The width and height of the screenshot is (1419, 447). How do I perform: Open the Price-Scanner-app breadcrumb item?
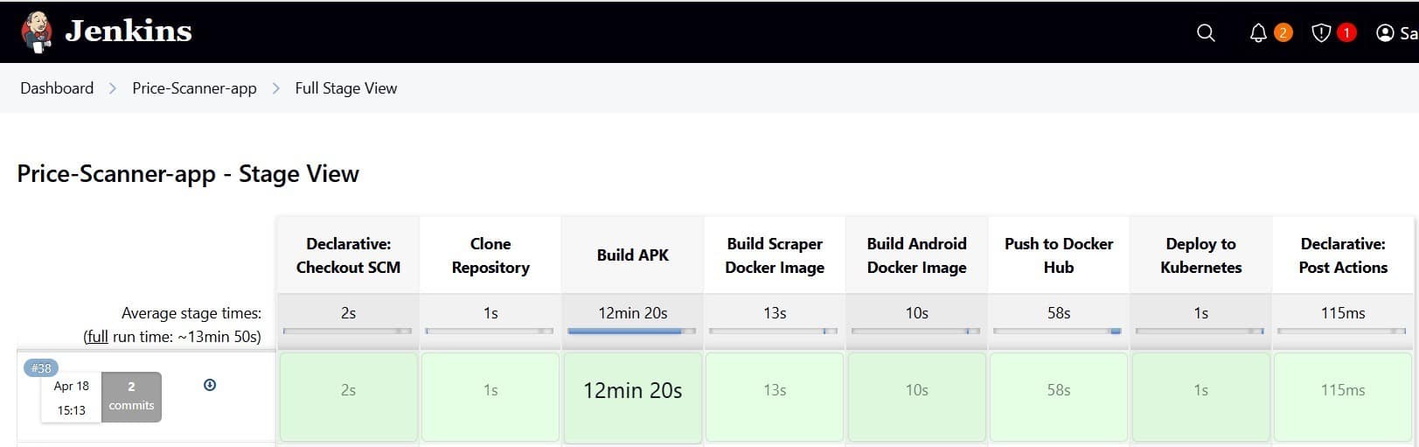(194, 88)
